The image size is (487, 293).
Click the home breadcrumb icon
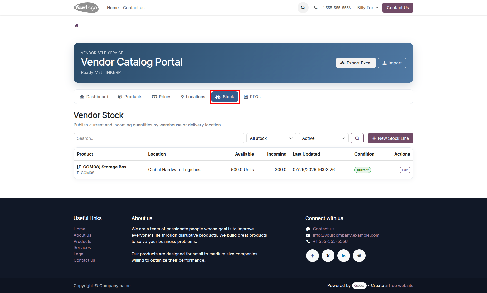tap(76, 26)
